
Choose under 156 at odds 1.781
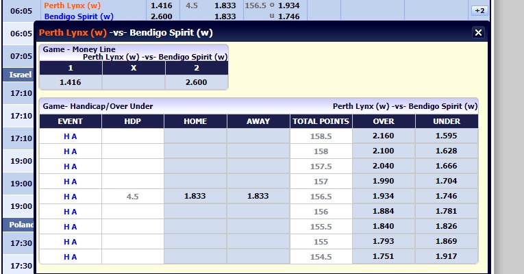pos(447,211)
